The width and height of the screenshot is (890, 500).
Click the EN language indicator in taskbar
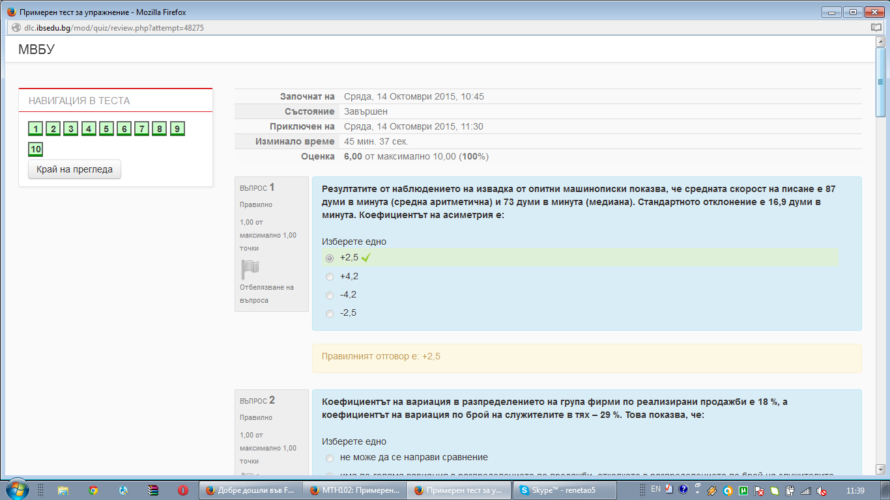pyautogui.click(x=655, y=489)
